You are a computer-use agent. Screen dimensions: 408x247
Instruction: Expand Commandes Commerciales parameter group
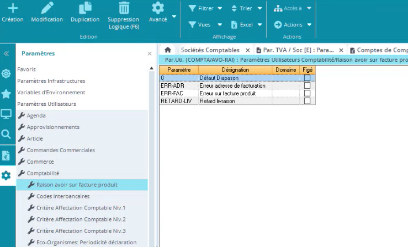coord(82,150)
